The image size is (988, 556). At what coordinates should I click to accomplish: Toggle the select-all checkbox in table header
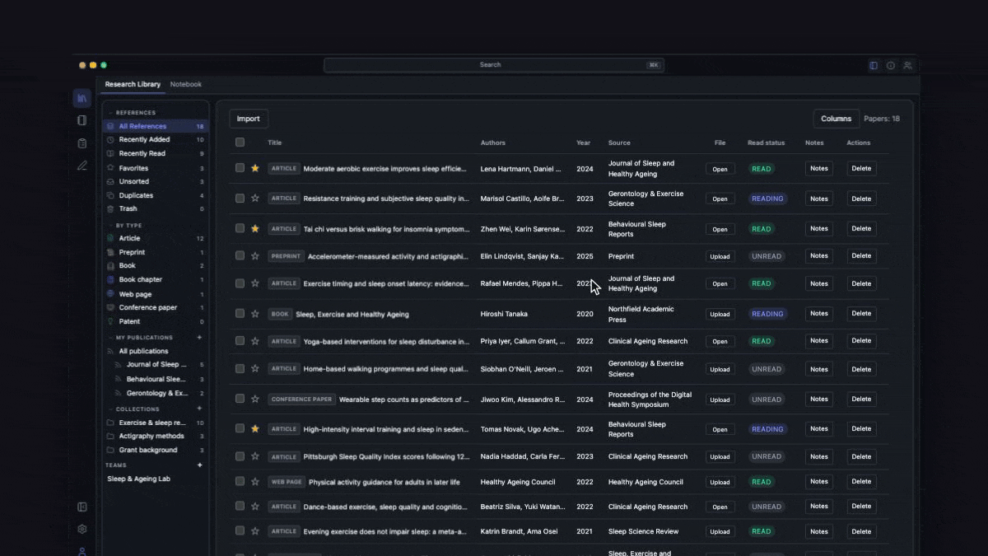[x=240, y=143]
